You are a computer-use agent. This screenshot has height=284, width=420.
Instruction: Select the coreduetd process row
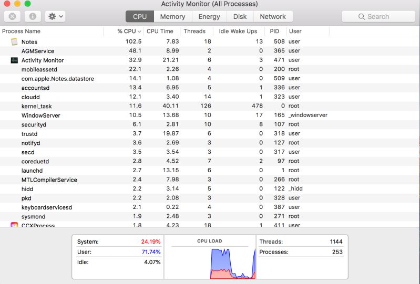point(210,161)
